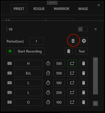Viewport: 105px width, 113px height.
Task: Toggle the HI macro on/off switch
Action: coord(83,29)
